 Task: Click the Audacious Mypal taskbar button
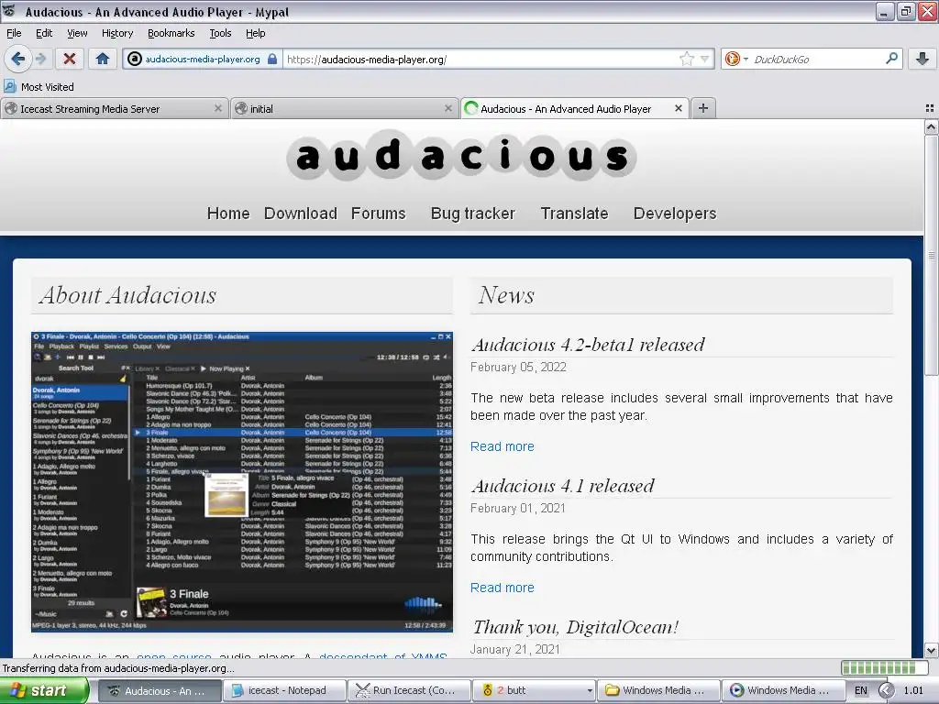(x=160, y=690)
